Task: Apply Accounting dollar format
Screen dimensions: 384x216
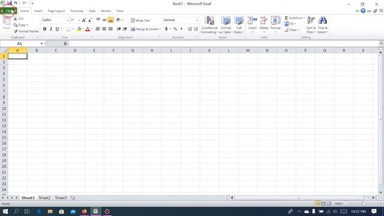Action: (166, 29)
